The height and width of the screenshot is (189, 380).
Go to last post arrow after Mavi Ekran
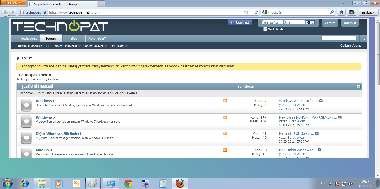coord(340,117)
